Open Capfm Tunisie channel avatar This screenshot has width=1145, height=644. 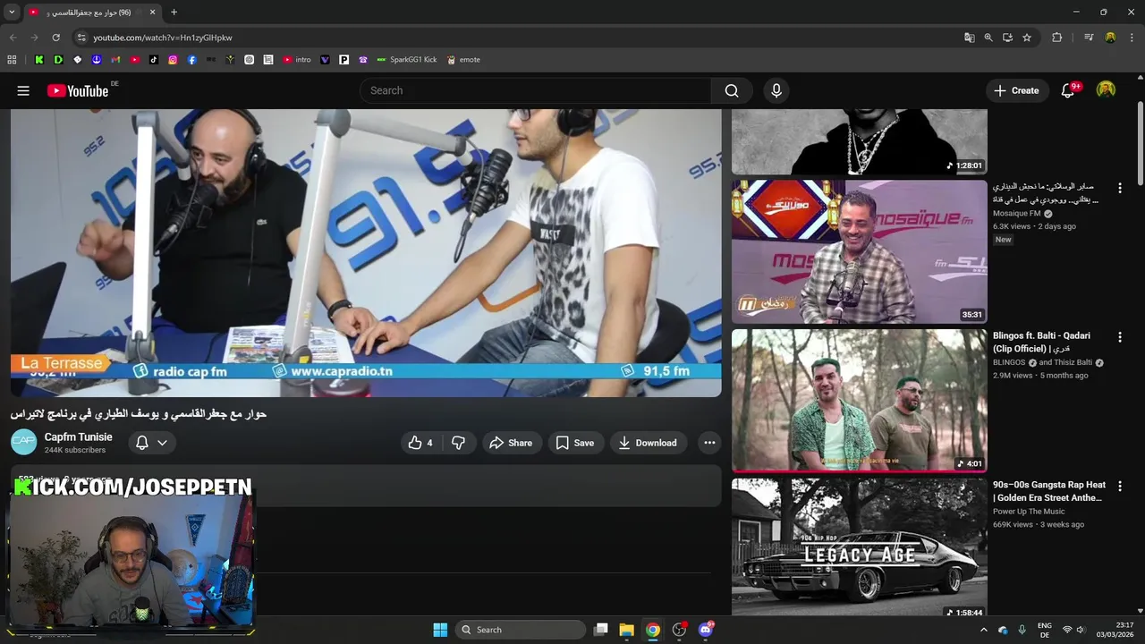point(24,442)
